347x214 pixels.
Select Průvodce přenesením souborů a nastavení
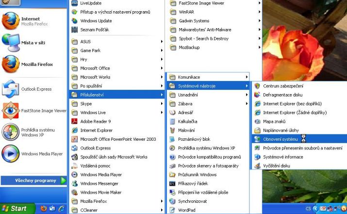point(299,148)
